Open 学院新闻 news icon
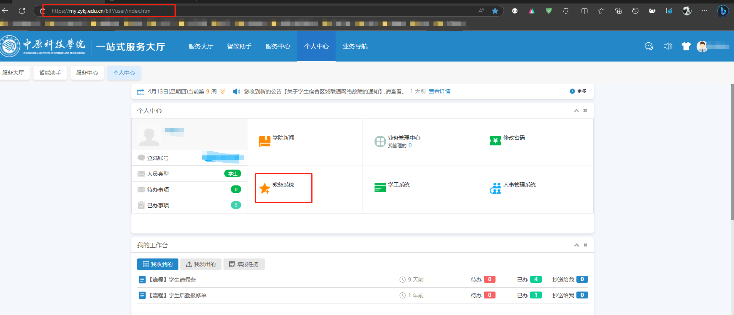Image resolution: width=734 pixels, height=315 pixels. coord(265,142)
